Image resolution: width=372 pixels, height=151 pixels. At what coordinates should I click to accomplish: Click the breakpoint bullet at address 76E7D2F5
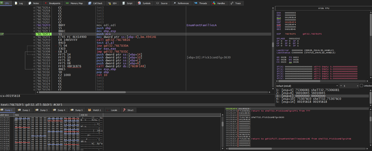(x=34, y=34)
